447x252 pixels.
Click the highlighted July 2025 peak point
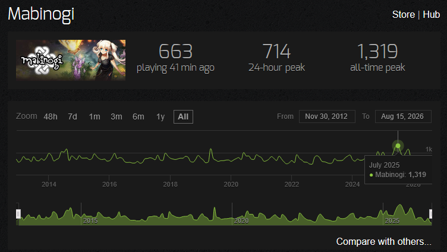coord(398,146)
